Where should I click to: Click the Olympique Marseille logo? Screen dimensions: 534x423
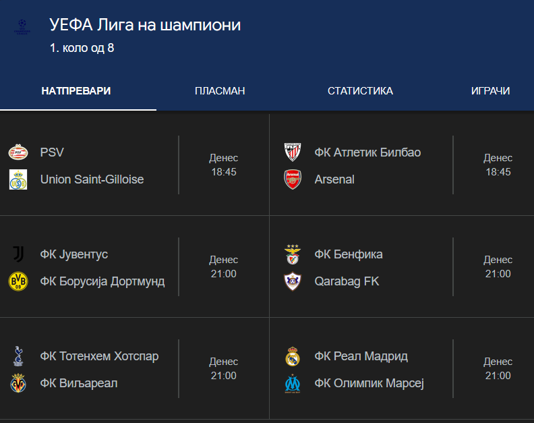coord(293,383)
